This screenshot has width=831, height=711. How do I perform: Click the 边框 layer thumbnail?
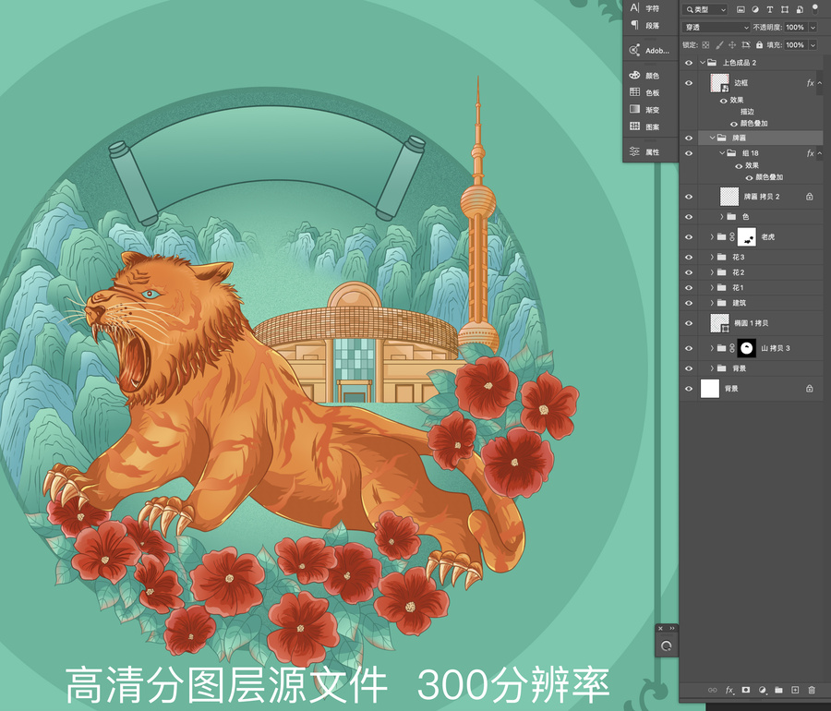coord(719,83)
